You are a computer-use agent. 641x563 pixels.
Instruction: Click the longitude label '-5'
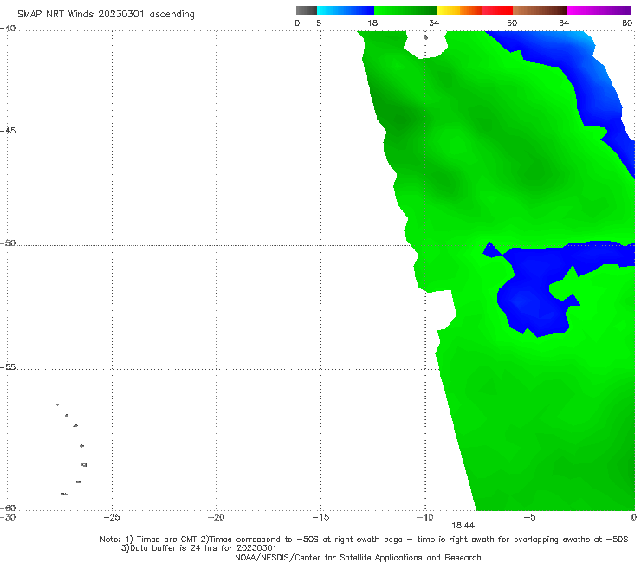tap(529, 517)
